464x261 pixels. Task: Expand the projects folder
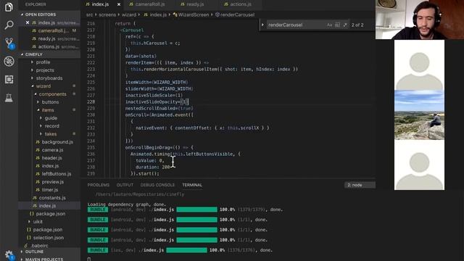tap(45, 70)
